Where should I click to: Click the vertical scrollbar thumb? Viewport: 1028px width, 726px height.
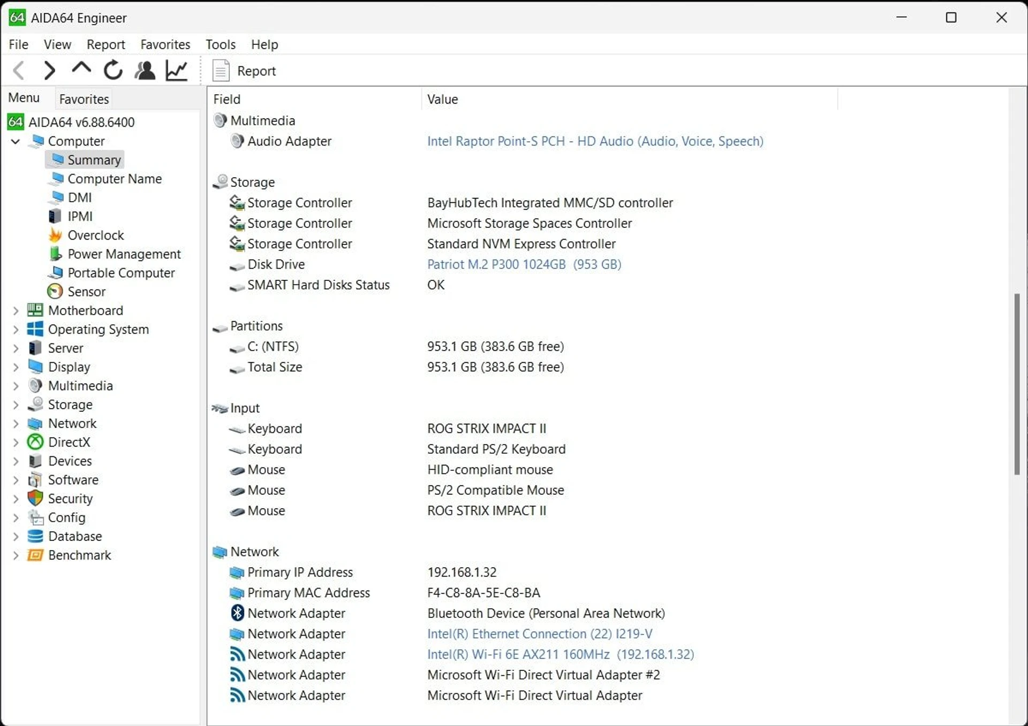(x=1017, y=384)
